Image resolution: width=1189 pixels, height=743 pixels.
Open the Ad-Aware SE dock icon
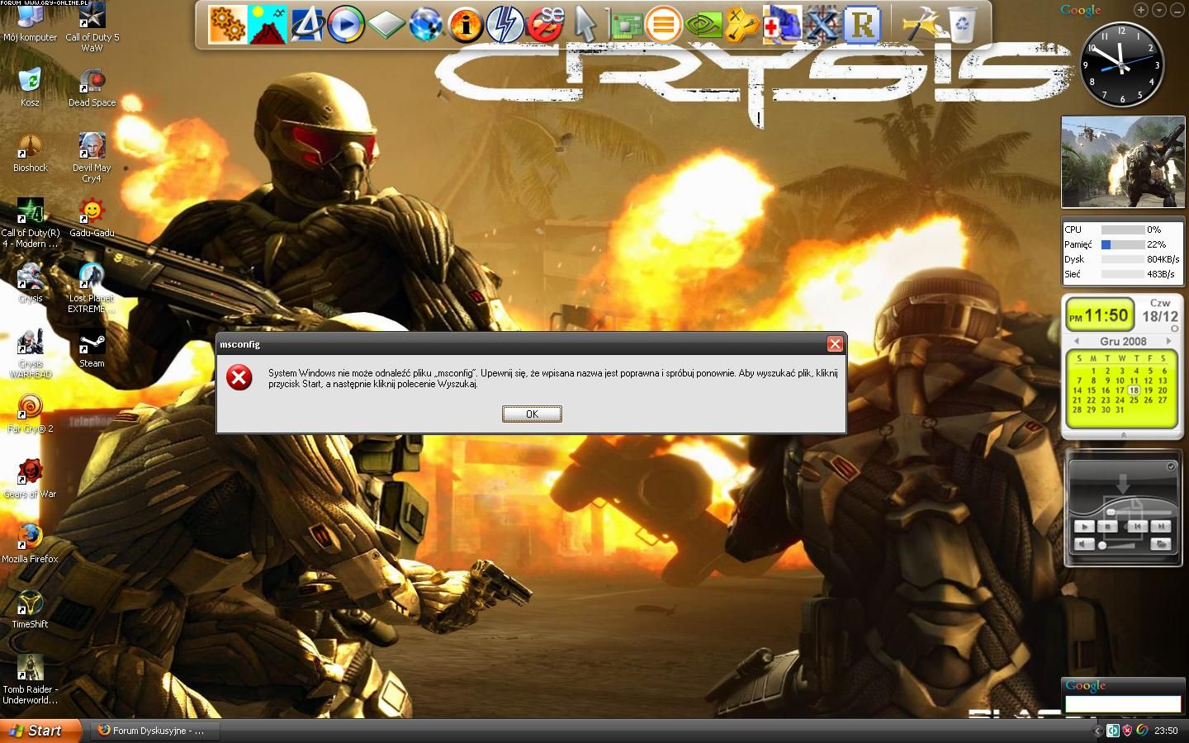pos(545,24)
